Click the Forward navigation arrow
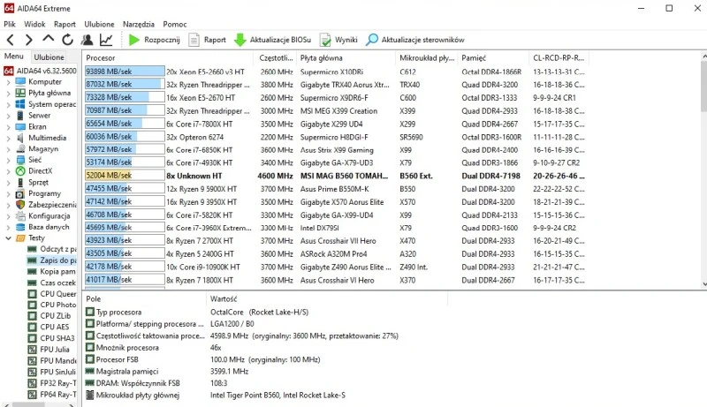Screen dimensions: 707x407 [x=29, y=40]
